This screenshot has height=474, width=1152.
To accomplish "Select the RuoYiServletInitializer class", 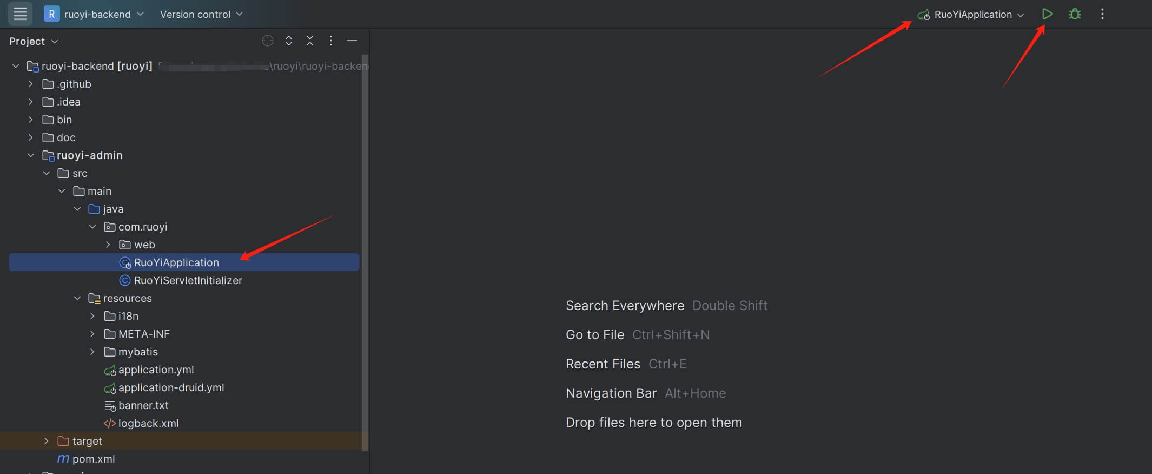I will [188, 280].
